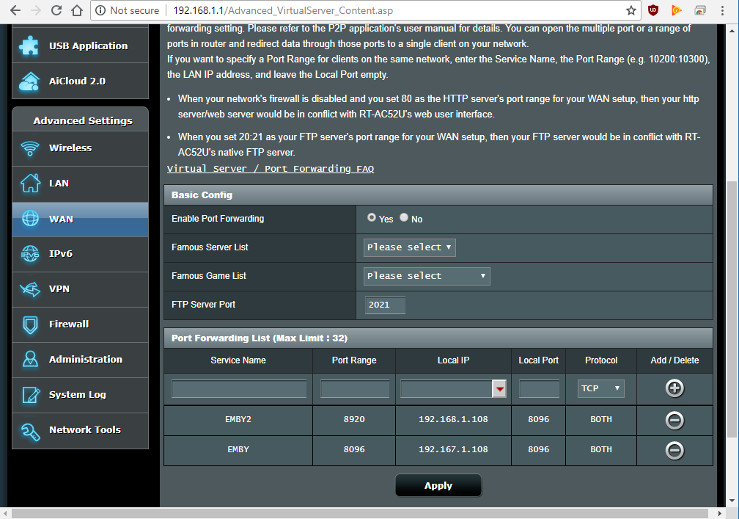This screenshot has height=519, width=739.
Task: Apply the port forwarding changes
Action: pos(438,485)
